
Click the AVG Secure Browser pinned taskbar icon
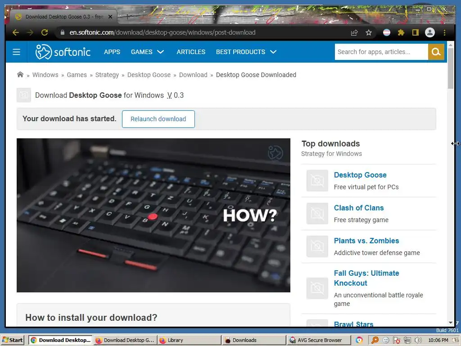pos(359,340)
